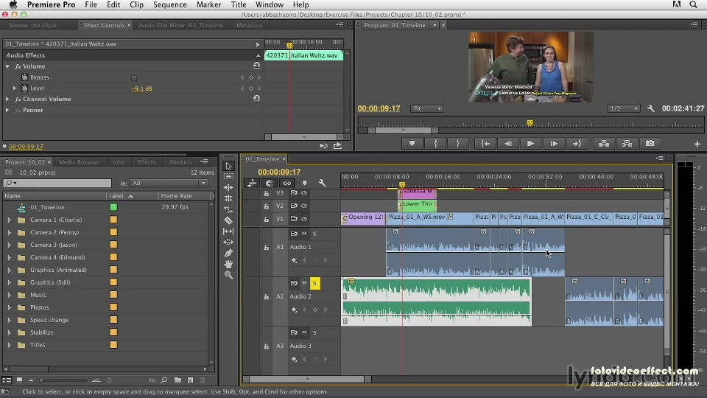Click the project search field
This screenshot has width=707, height=398.
57,183
